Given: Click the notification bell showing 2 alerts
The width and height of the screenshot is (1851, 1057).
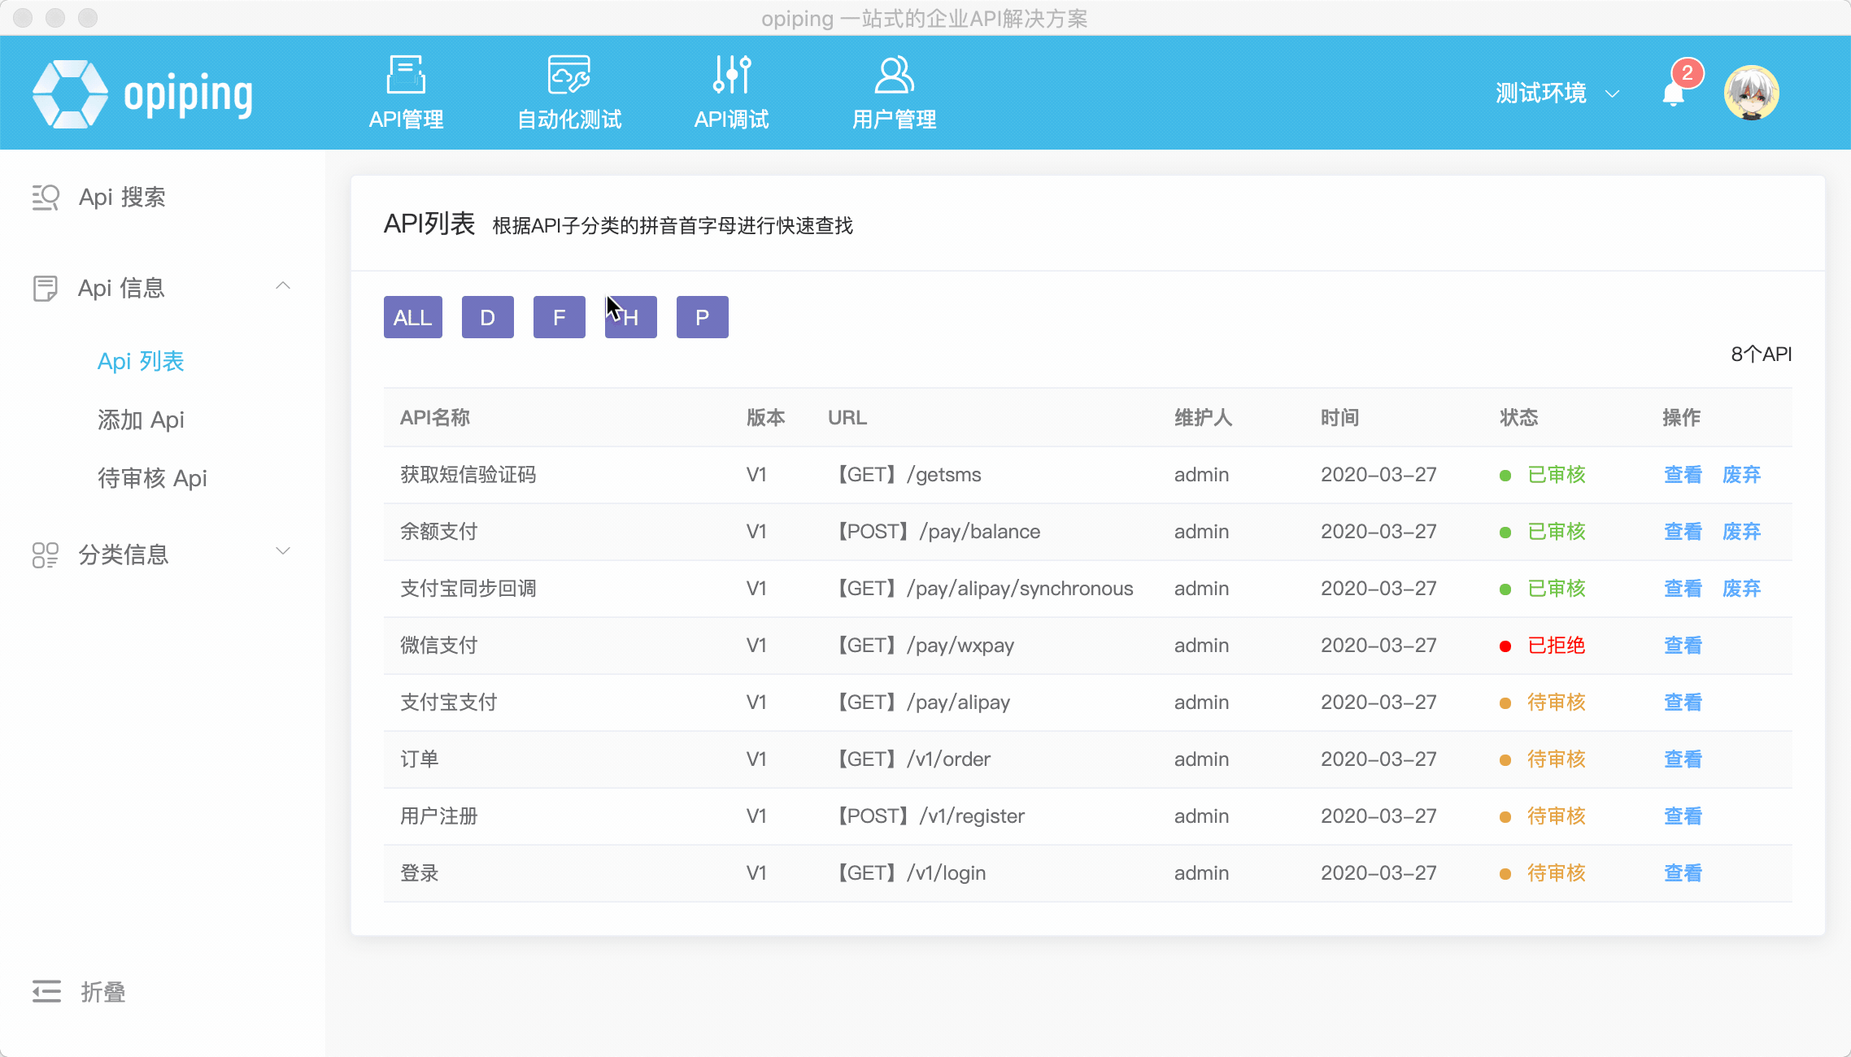Looking at the screenshot, I should point(1675,94).
